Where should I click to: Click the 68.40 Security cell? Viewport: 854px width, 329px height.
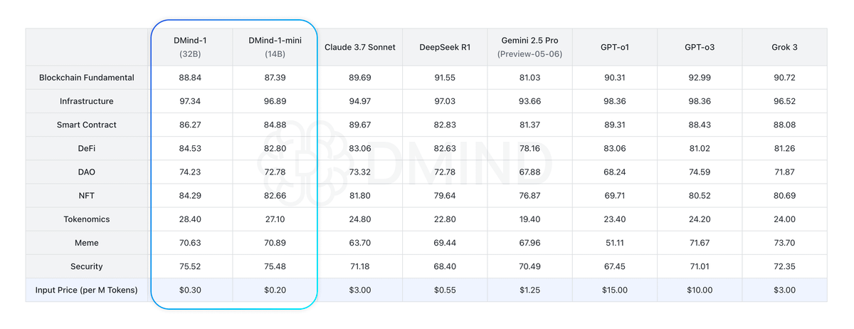click(x=445, y=266)
